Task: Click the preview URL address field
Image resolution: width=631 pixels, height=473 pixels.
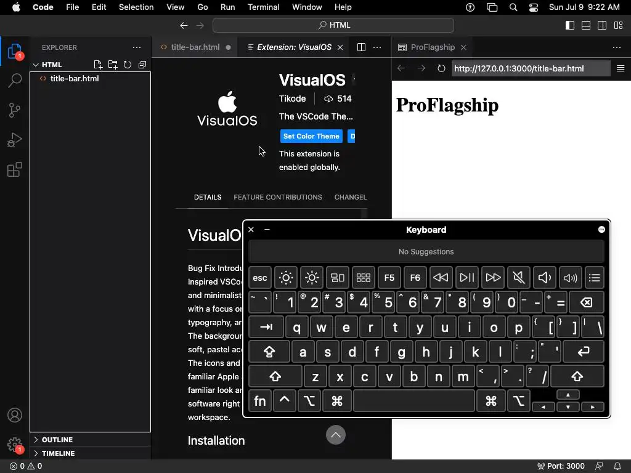Action: (x=531, y=68)
